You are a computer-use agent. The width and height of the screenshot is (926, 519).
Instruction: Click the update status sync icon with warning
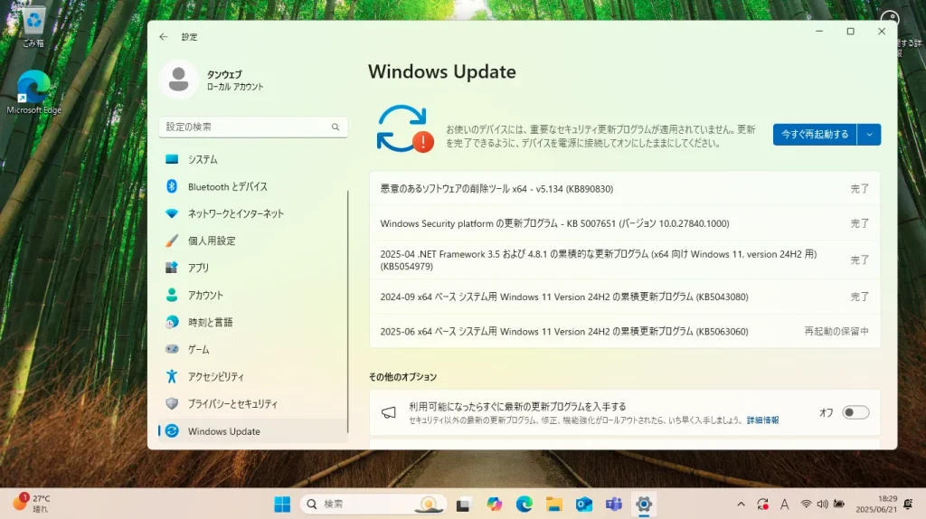405,128
